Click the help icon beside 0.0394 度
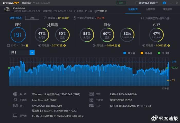This screenshot has width=180, height=123. pyautogui.click(x=119, y=46)
